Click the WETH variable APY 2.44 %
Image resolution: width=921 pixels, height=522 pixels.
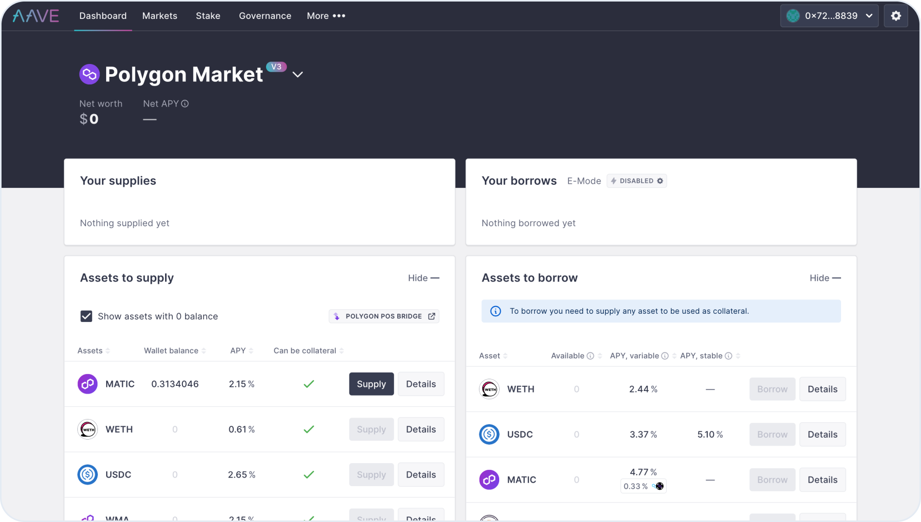(x=643, y=389)
